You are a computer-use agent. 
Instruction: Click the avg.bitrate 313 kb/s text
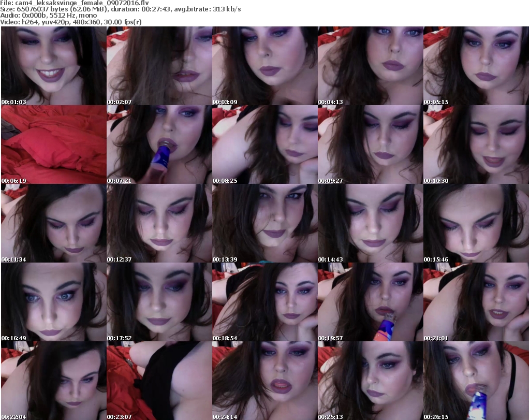[208, 9]
